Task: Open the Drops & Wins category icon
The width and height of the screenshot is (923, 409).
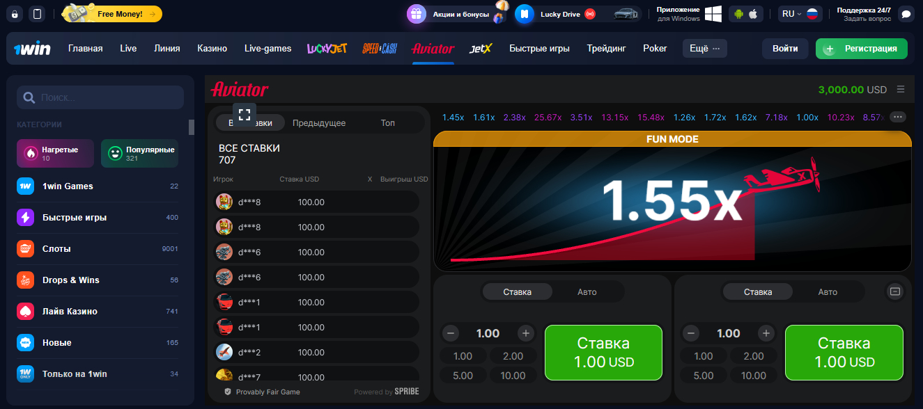Action: pyautogui.click(x=24, y=281)
